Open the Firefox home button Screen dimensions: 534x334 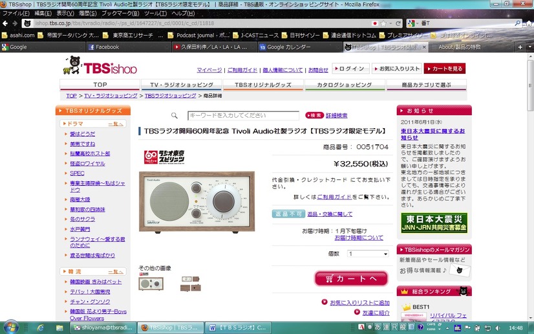(x=529, y=23)
